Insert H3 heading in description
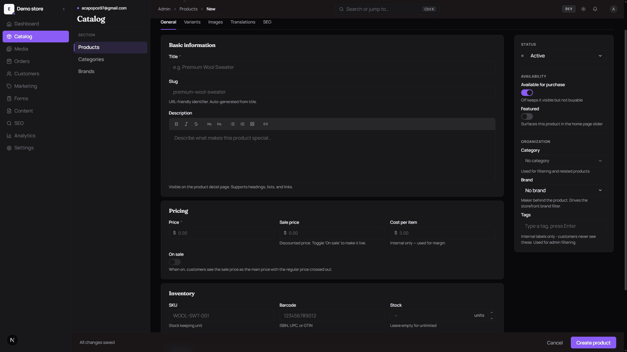Viewport: 627px width, 352px height. click(x=219, y=124)
